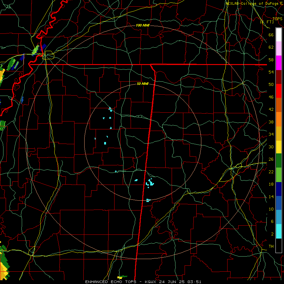The height and width of the screenshot is (284, 284).
Task: Click the gold legend swatch near 34
Action: point(279,133)
